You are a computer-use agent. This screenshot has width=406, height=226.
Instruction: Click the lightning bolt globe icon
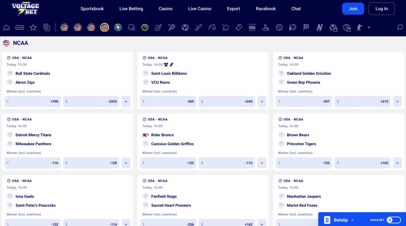pos(118,27)
